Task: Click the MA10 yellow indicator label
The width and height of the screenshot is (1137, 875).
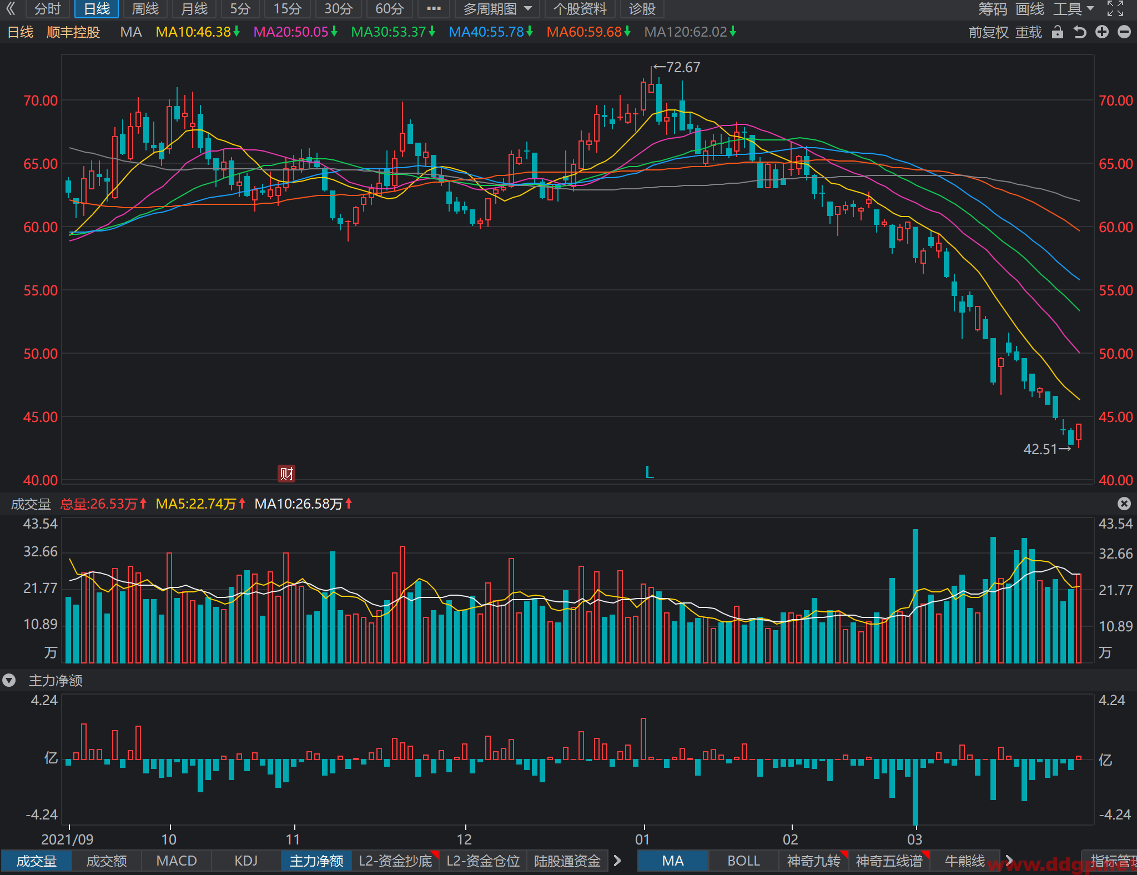Action: [x=197, y=32]
